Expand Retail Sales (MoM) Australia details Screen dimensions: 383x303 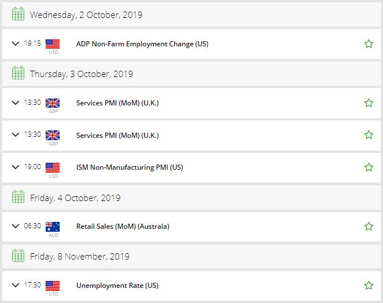[16, 226]
